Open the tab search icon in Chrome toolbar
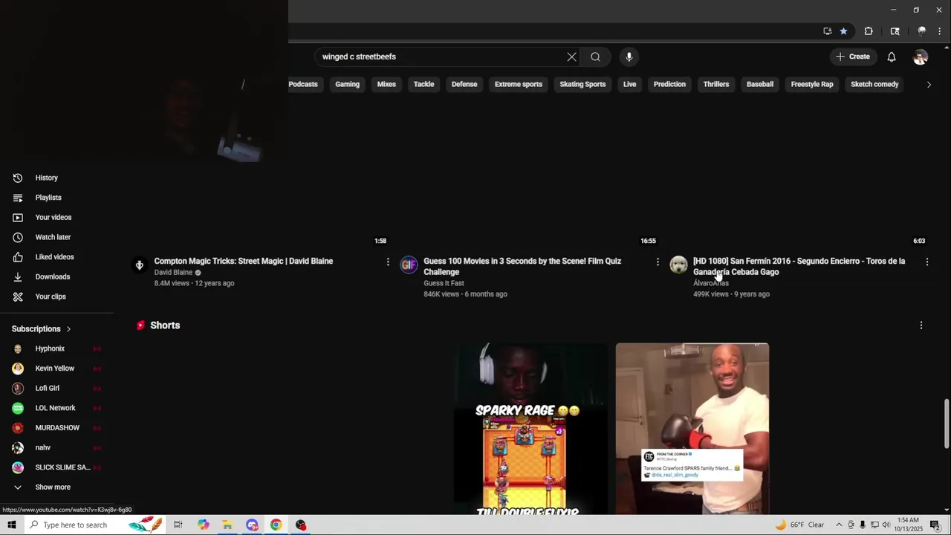This screenshot has height=535, width=951. (895, 31)
